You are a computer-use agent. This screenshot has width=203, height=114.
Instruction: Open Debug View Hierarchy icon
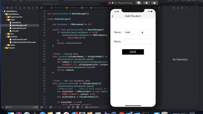(69, 107)
